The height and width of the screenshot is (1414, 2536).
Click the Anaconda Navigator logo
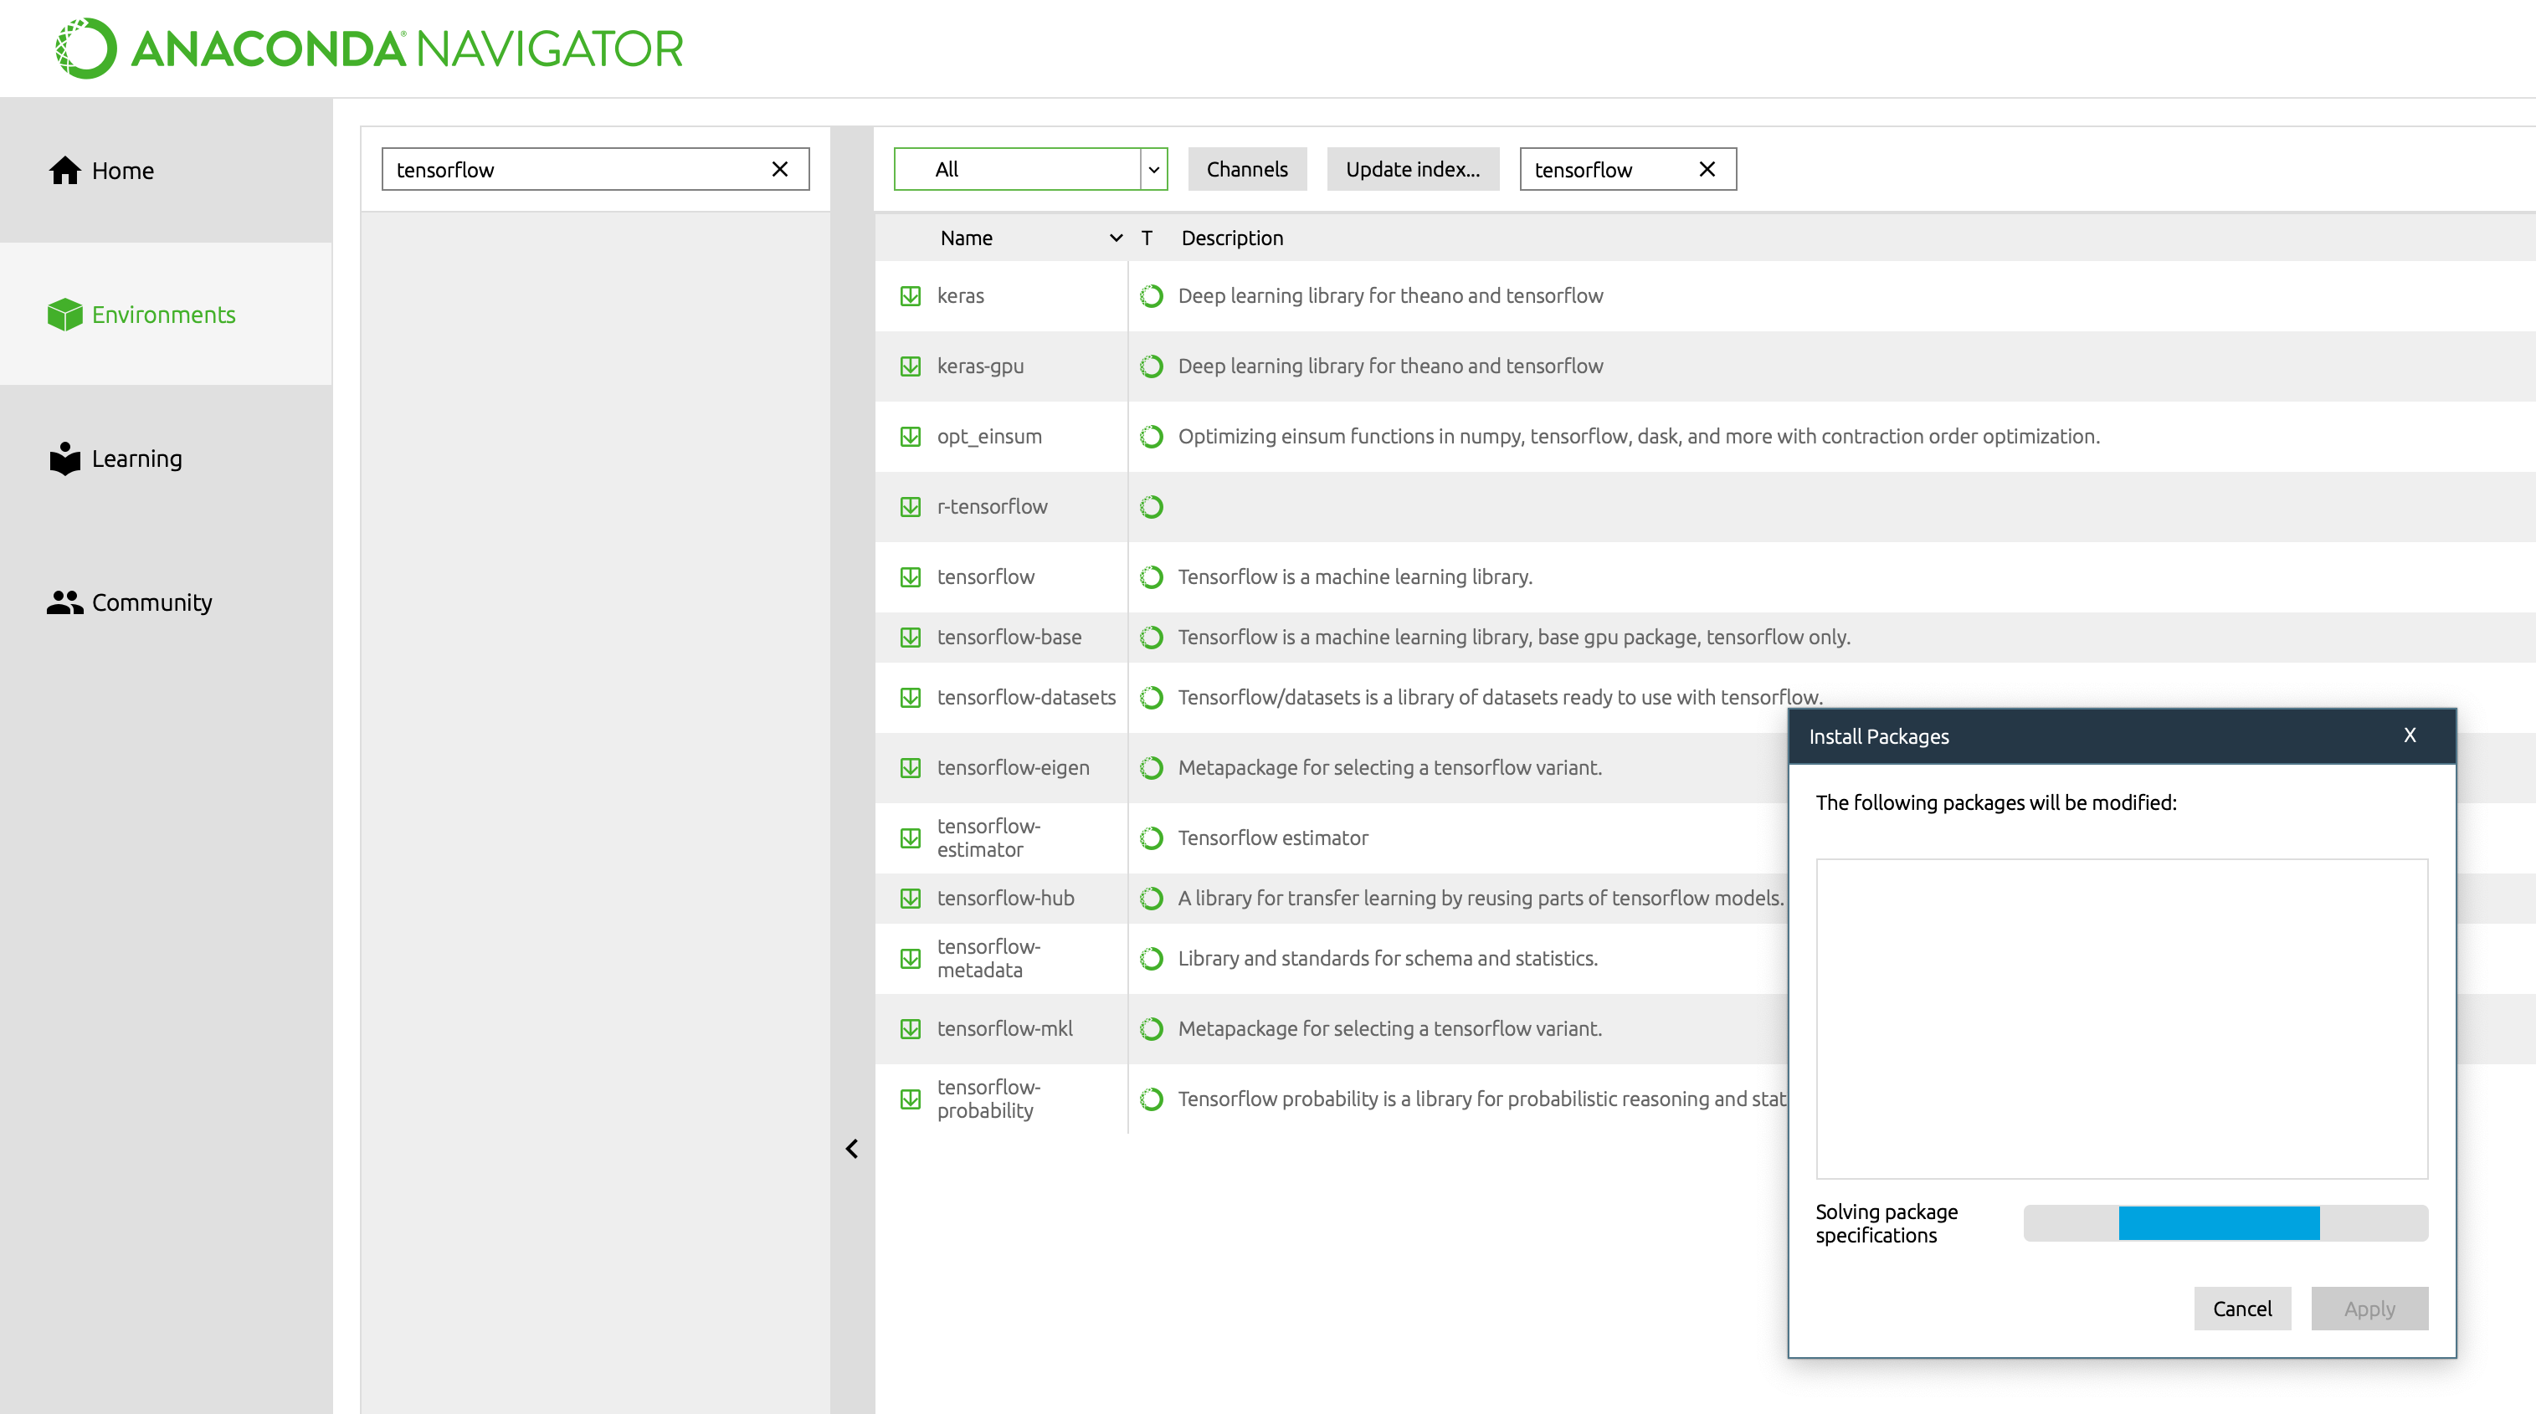pyautogui.click(x=369, y=49)
